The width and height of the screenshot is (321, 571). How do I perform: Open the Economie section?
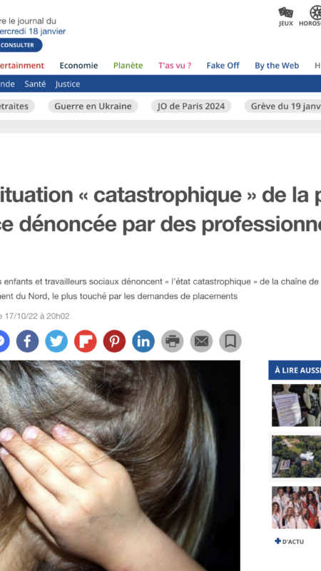(x=78, y=66)
